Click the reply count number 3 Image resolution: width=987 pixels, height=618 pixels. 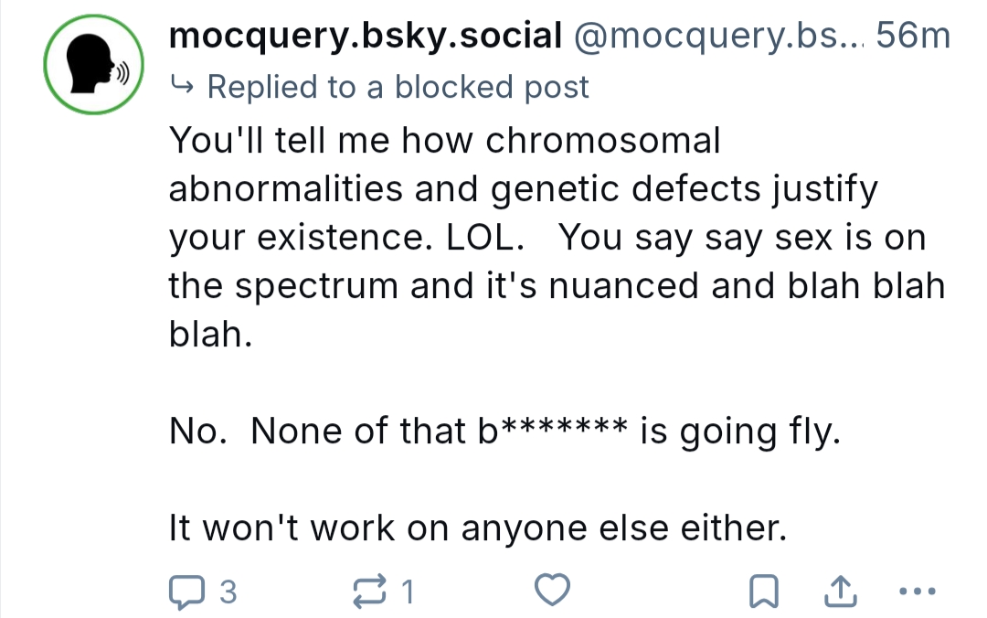228,594
